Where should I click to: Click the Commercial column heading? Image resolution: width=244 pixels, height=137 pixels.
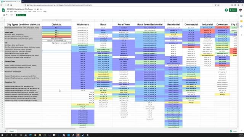coord(191,24)
